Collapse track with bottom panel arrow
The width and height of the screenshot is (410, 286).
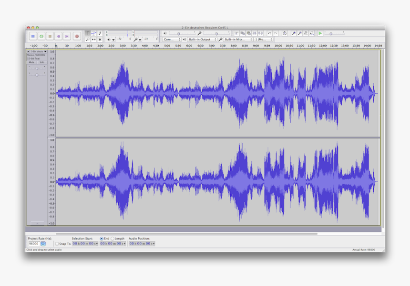pyautogui.click(x=37, y=223)
